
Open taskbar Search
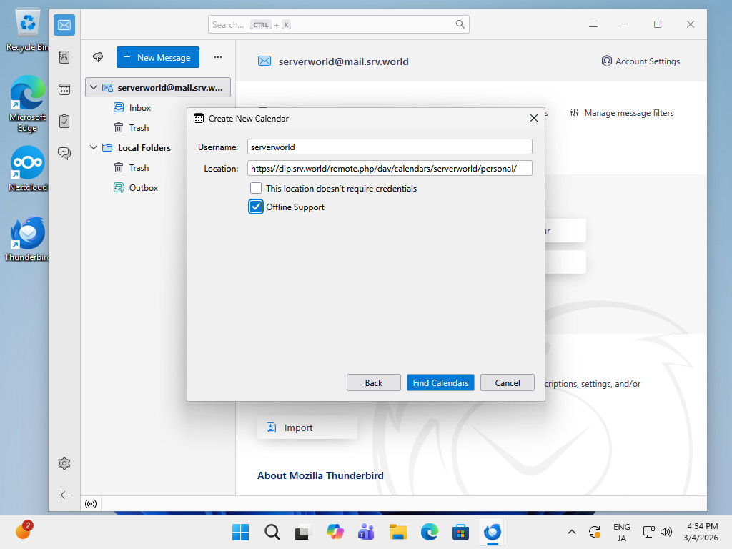point(272,532)
